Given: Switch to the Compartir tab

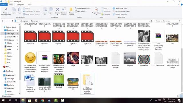Looking at the screenshot, I should pos(20,5).
